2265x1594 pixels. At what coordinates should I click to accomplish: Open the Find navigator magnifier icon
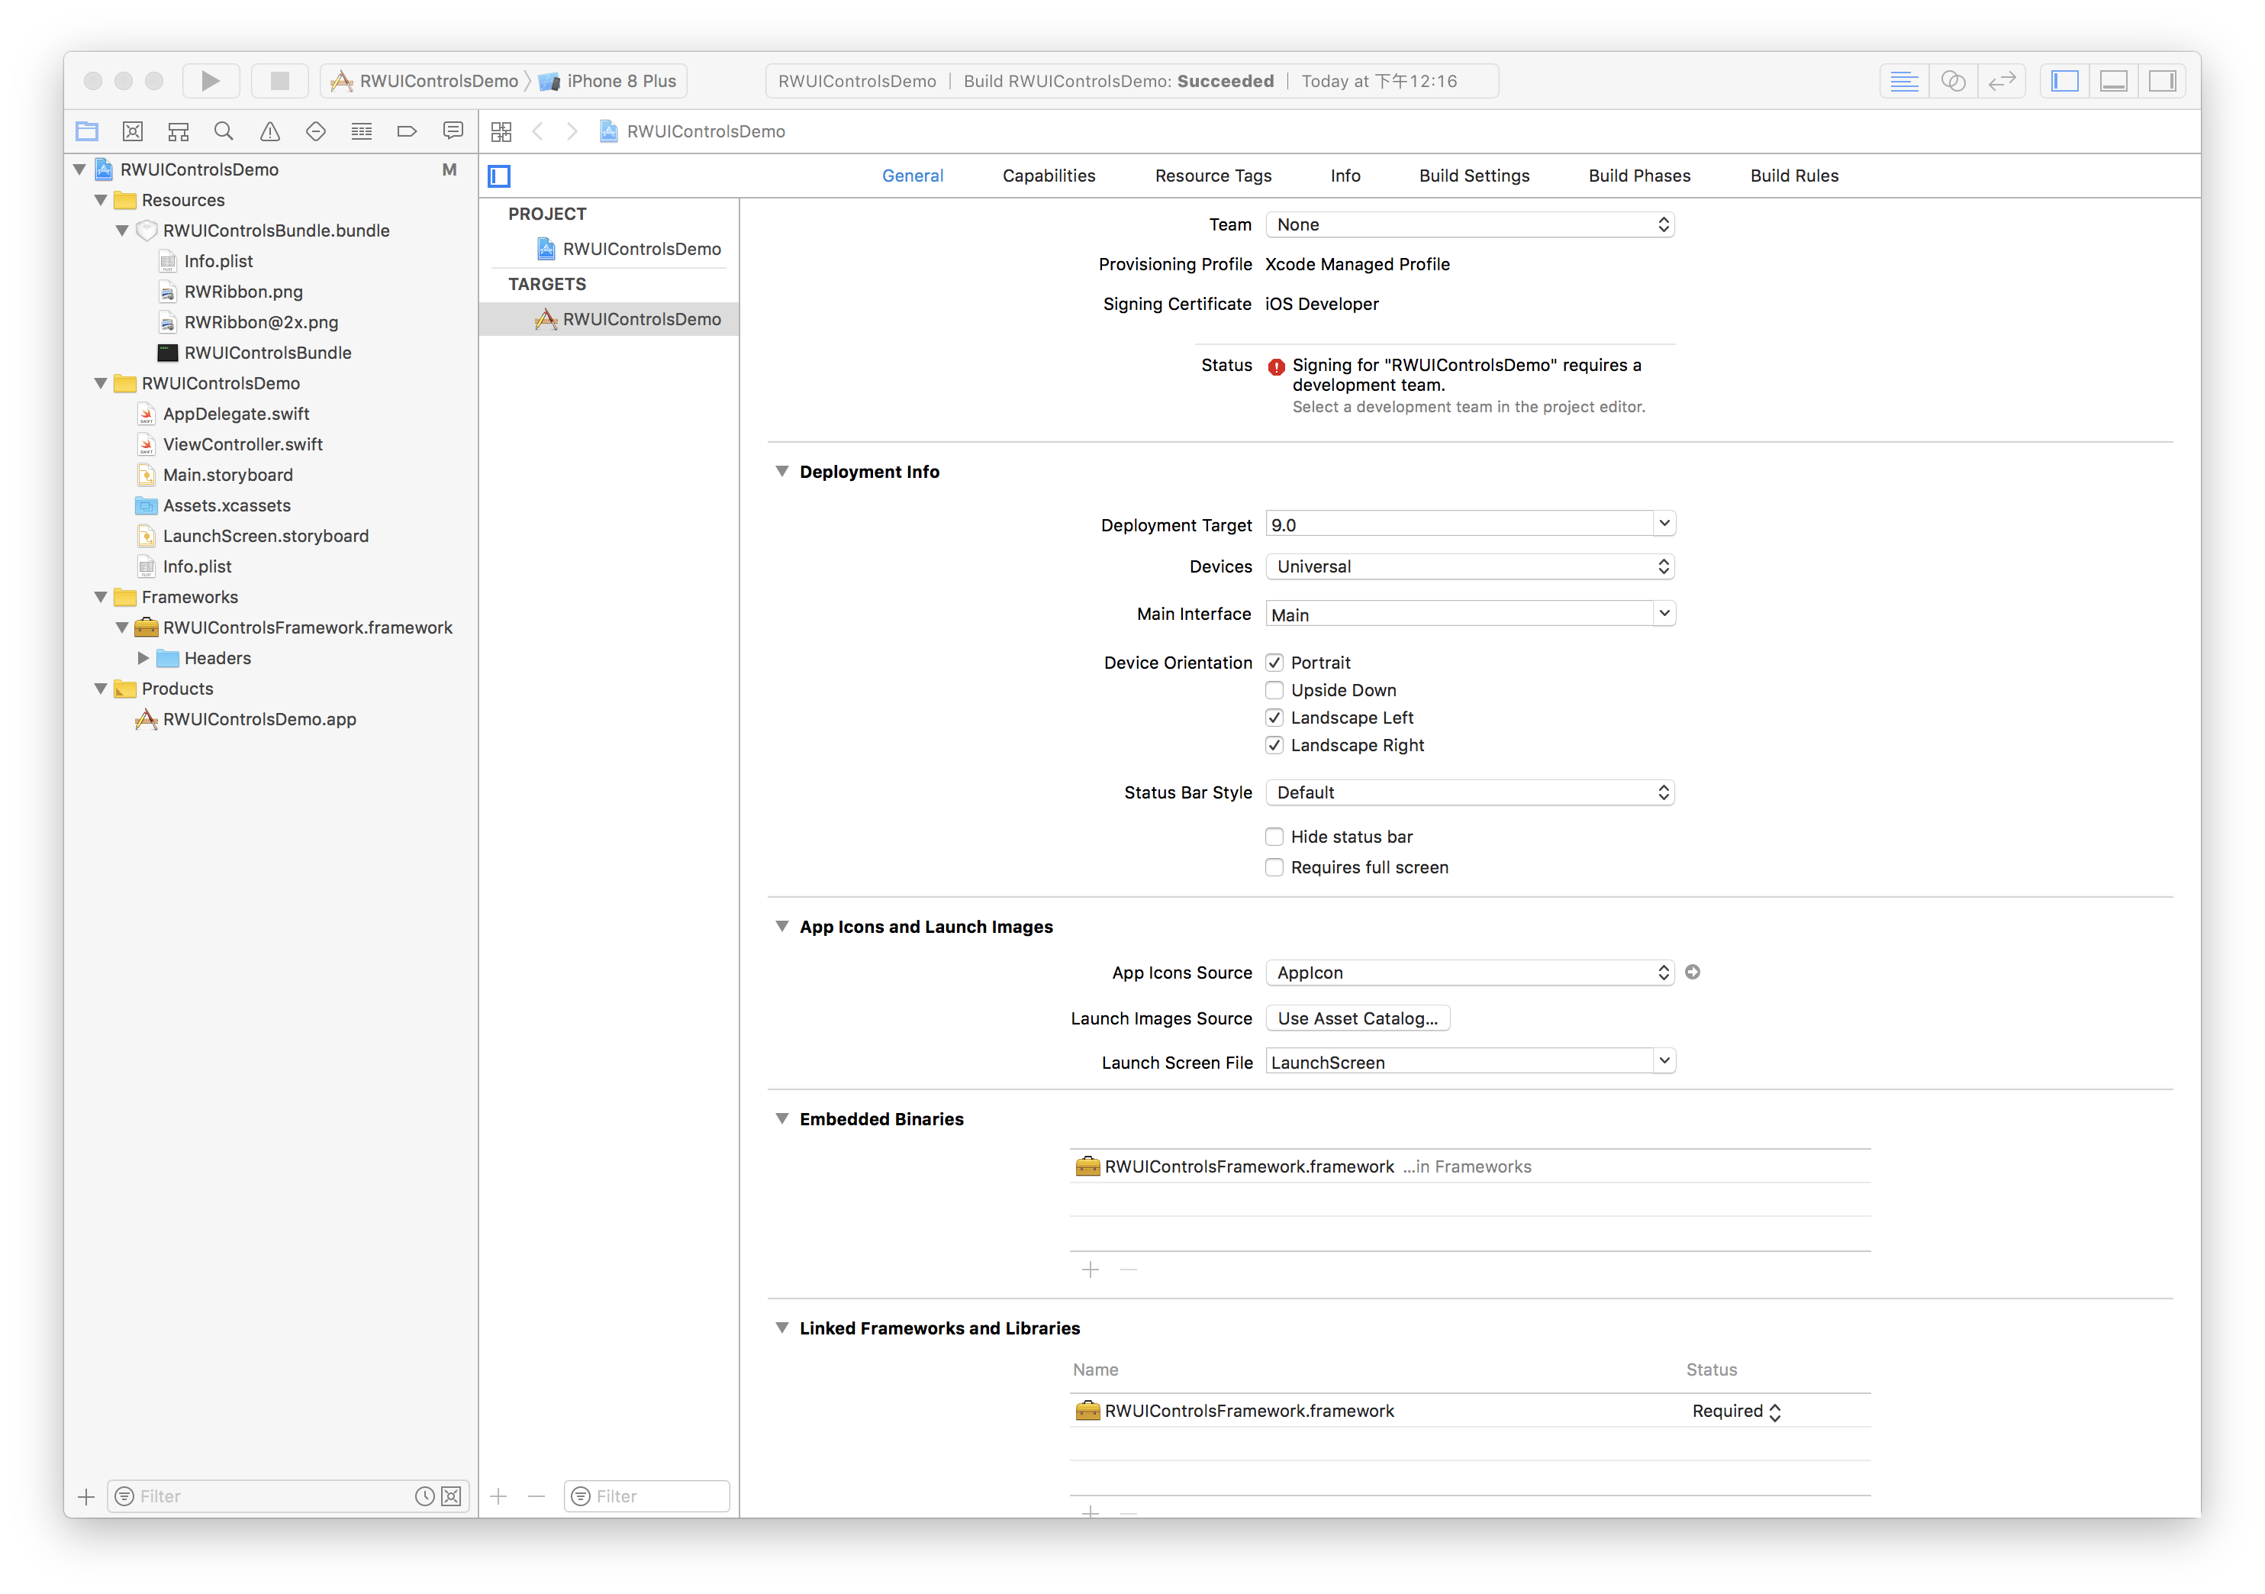224,131
